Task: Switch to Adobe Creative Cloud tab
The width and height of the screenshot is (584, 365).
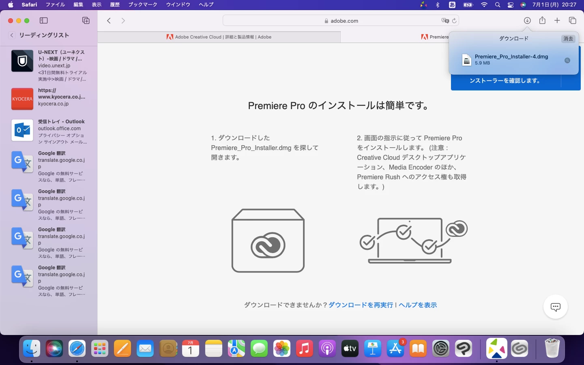Action: coord(219,37)
